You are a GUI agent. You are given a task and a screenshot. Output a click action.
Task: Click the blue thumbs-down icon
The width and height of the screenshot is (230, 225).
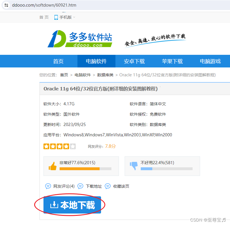coord(134,166)
